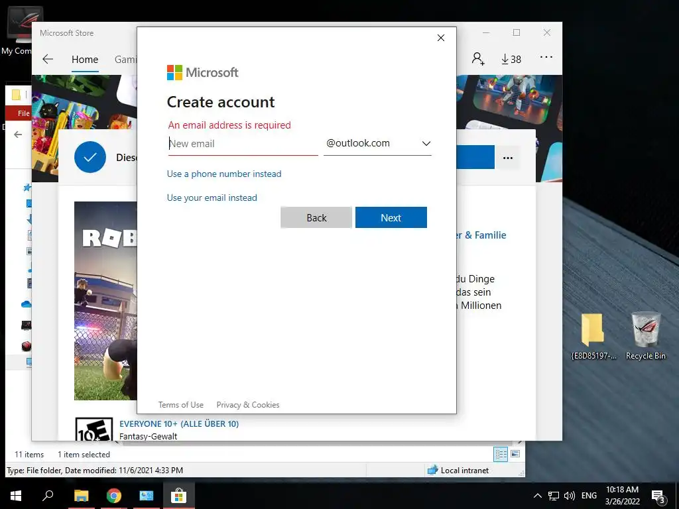Close the Create account dialog
679x509 pixels.
[x=441, y=38]
